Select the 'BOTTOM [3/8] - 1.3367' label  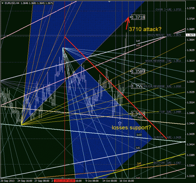point(167,163)
